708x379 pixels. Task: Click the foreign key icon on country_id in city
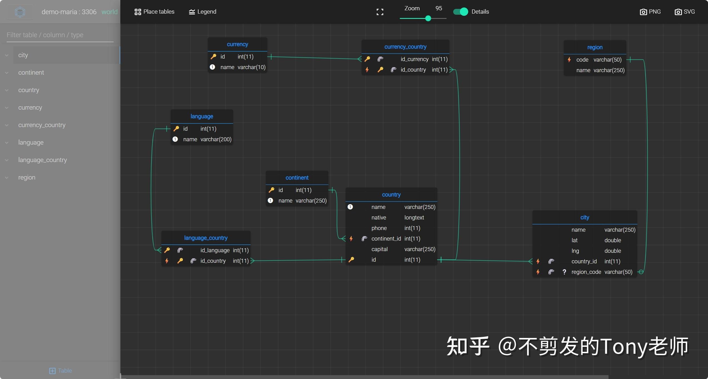[x=551, y=261]
